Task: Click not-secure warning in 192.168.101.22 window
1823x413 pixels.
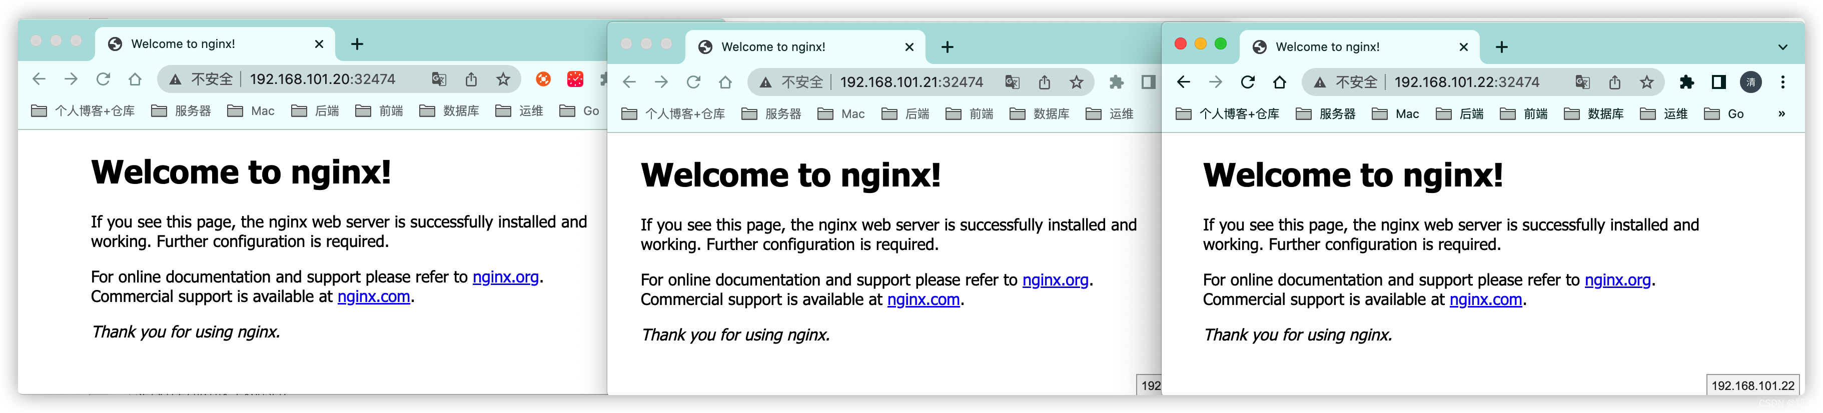Action: 1346,82
